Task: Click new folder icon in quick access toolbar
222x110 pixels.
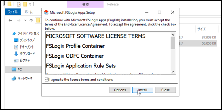Action: click(25, 5)
